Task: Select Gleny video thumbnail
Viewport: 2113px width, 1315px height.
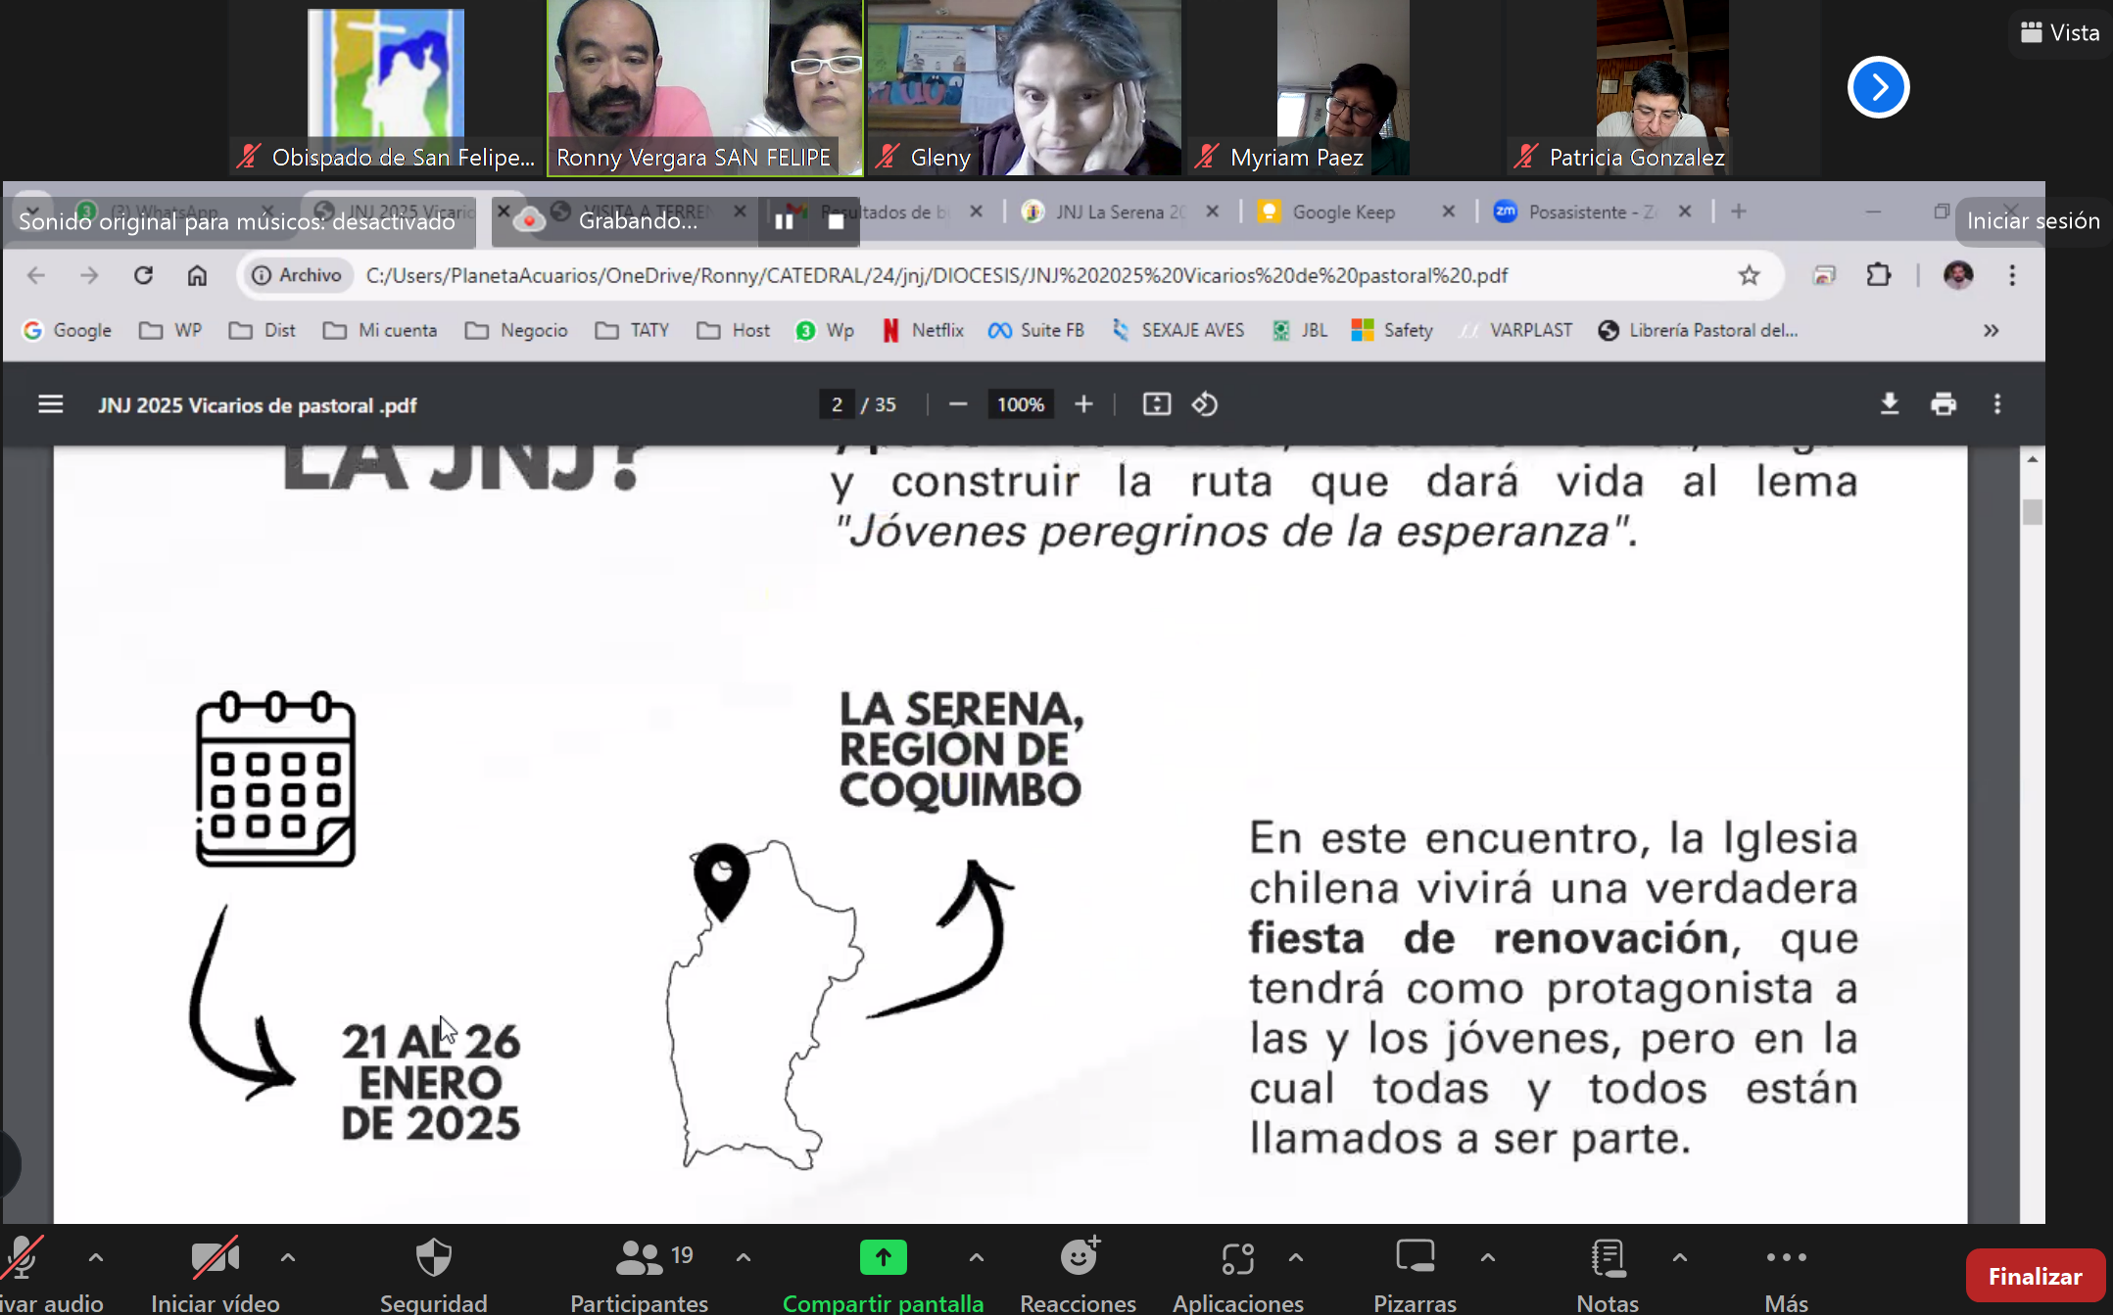Action: pyautogui.click(x=1024, y=88)
